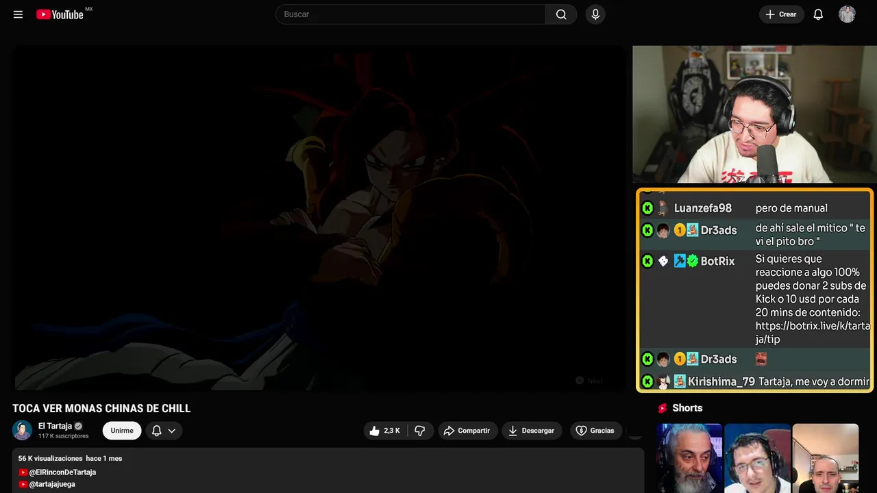877x493 pixels.
Task: Click the Luanzefa98 username in chat
Action: click(703, 208)
